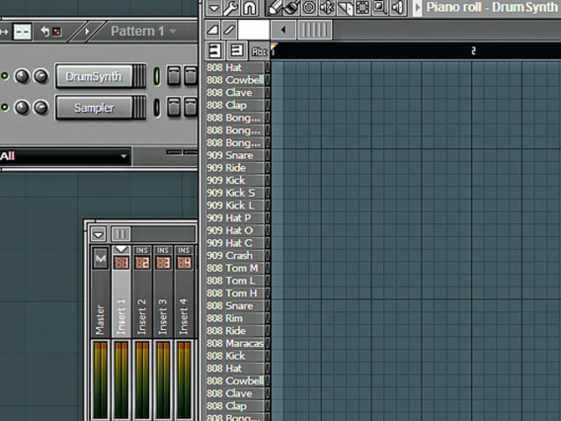Select the Playback speaker tool
Screen dimensions: 561x421
pyautogui.click(x=397, y=8)
